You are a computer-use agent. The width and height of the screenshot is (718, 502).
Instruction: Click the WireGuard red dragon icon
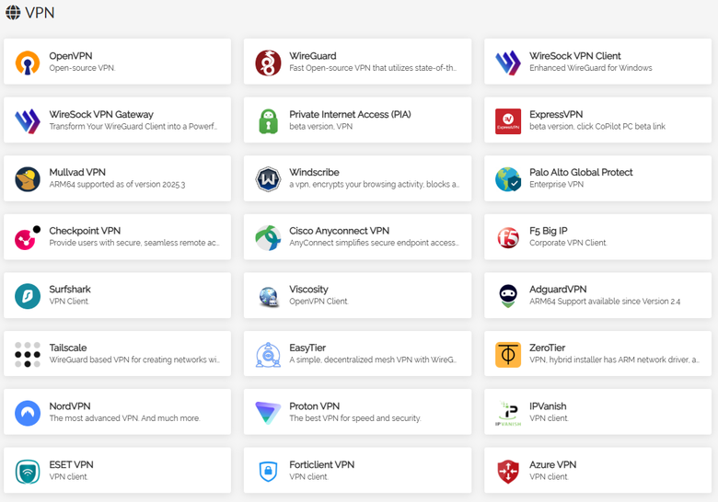[x=268, y=63]
